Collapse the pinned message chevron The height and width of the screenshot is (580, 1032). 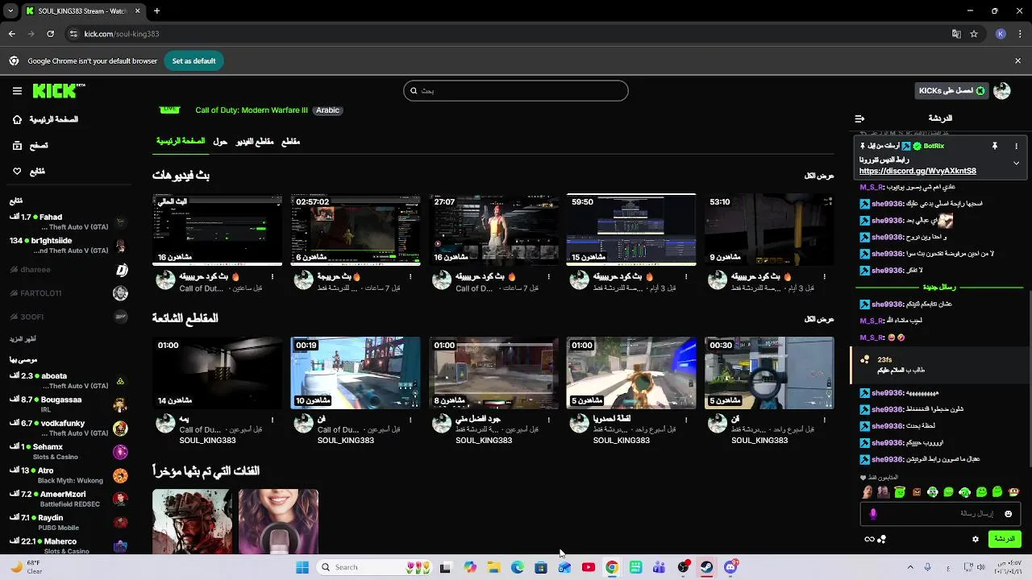point(1016,163)
